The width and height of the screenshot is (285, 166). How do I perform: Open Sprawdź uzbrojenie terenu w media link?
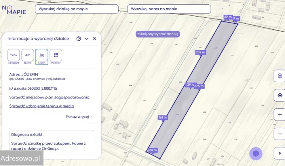pos(42,106)
